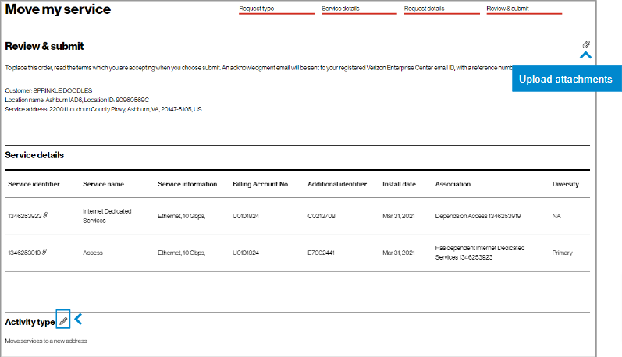This screenshot has height=357, width=622.
Task: Click the Additional identifier column header
Action: (337, 184)
